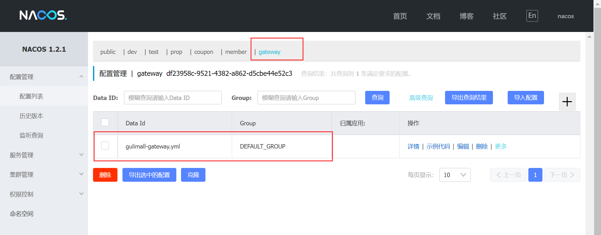The height and width of the screenshot is (235, 601).
Task: Open 监听查询 in sidebar
Action: click(x=31, y=135)
